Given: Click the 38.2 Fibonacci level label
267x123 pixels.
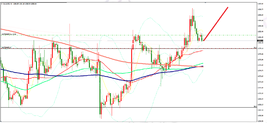Looking at the screenshot, I should pos(255,106).
